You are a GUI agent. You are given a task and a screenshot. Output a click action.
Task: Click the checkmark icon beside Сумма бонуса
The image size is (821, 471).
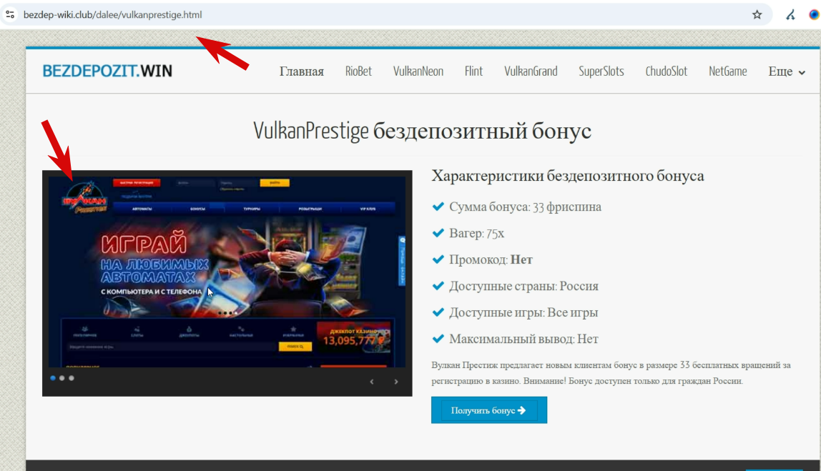(438, 207)
